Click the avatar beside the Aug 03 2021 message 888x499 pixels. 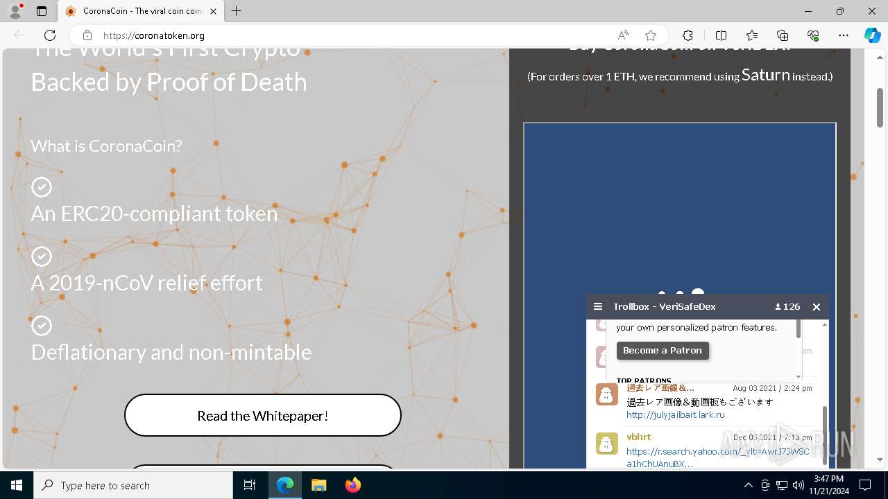(607, 394)
